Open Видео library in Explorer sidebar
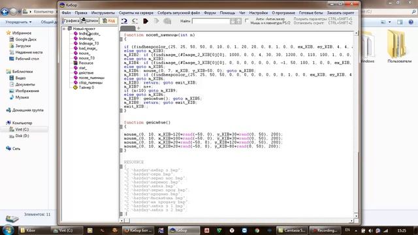418x235 pixels. pyautogui.click(x=20, y=78)
